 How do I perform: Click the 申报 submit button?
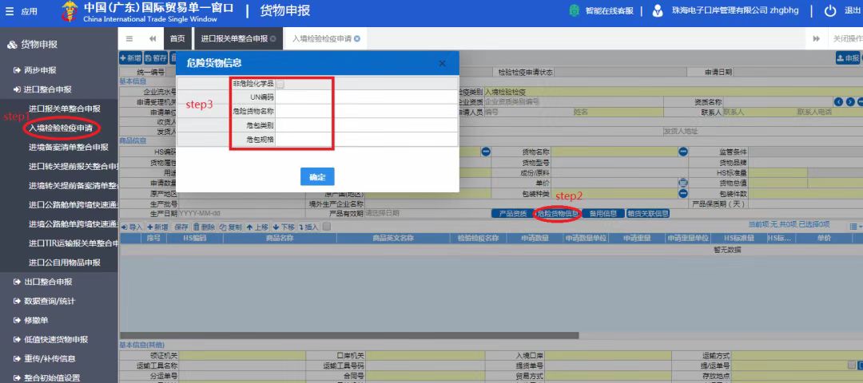pyautogui.click(x=848, y=57)
